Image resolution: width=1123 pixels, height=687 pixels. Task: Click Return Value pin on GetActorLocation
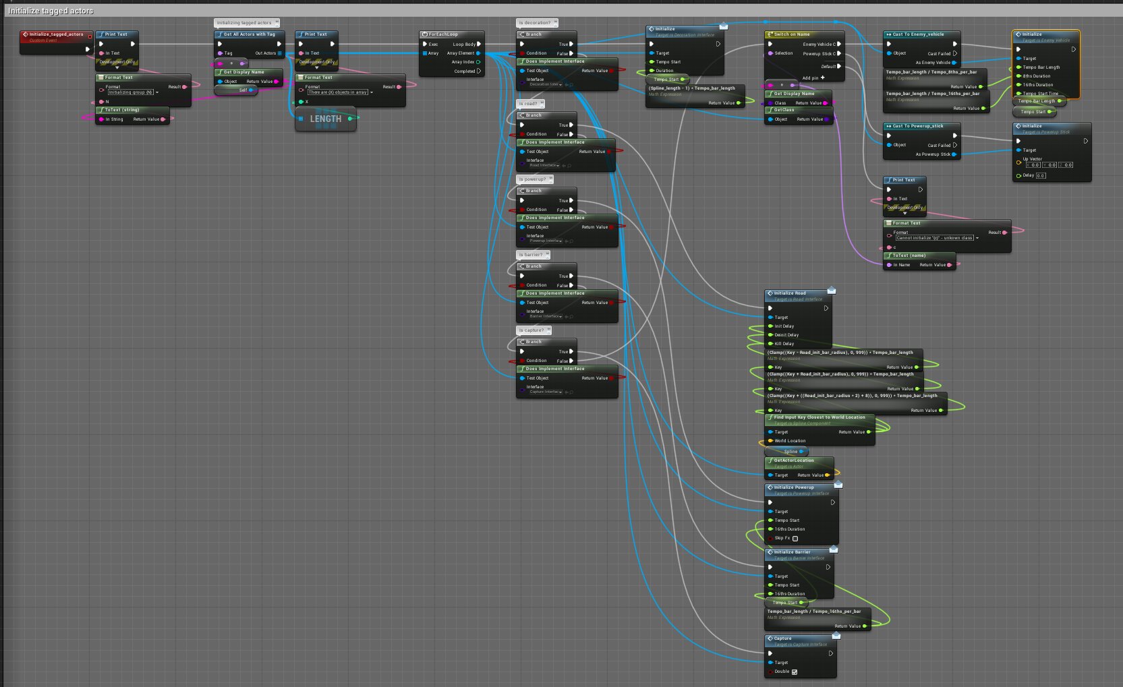coord(828,475)
